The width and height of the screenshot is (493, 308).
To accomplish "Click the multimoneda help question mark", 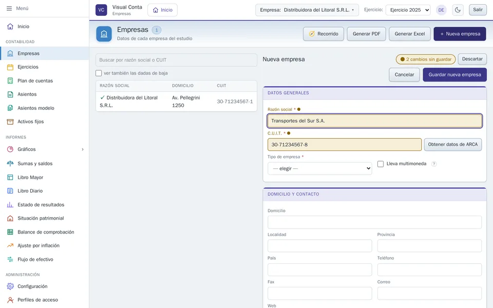I will point(434,164).
